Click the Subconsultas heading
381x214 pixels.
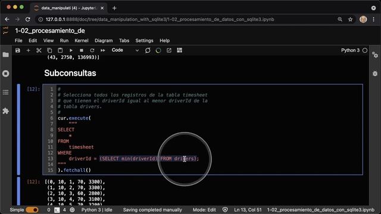click(x=70, y=73)
